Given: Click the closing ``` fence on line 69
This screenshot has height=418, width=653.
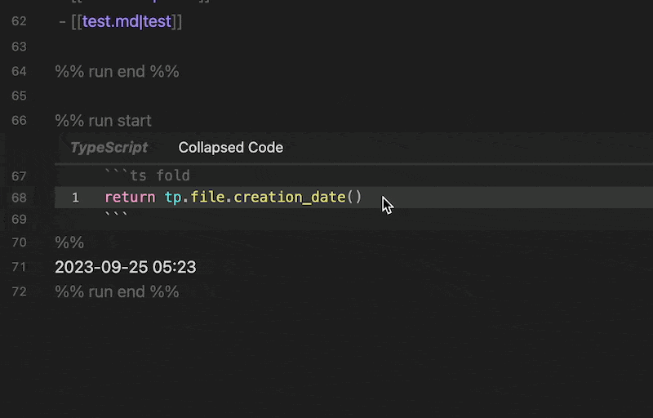Looking at the screenshot, I should (116, 216).
